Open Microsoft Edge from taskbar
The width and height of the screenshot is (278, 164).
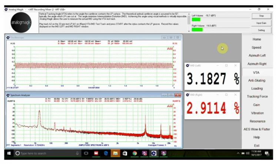[x=106, y=153]
